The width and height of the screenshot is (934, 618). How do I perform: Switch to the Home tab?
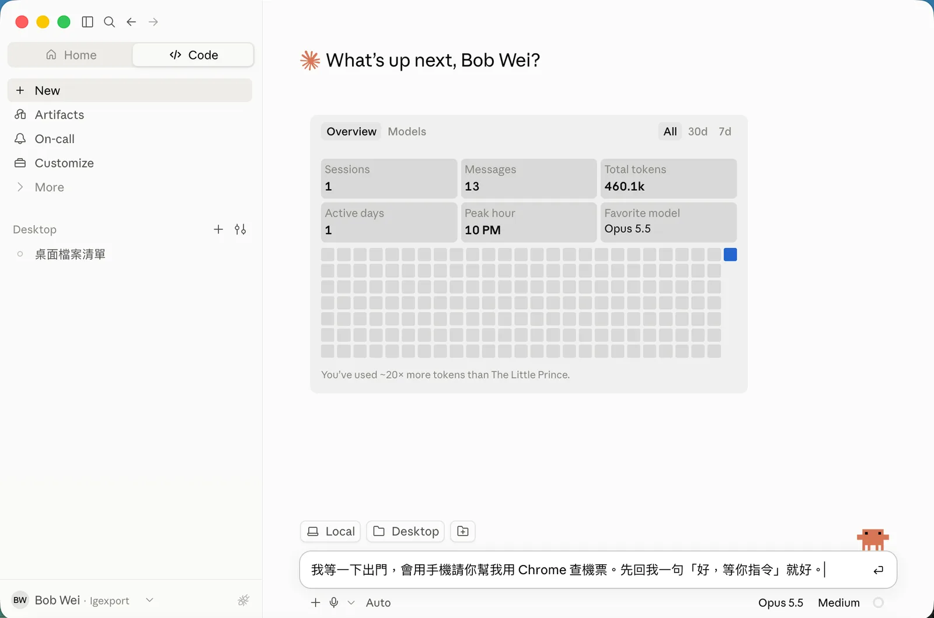click(71, 55)
